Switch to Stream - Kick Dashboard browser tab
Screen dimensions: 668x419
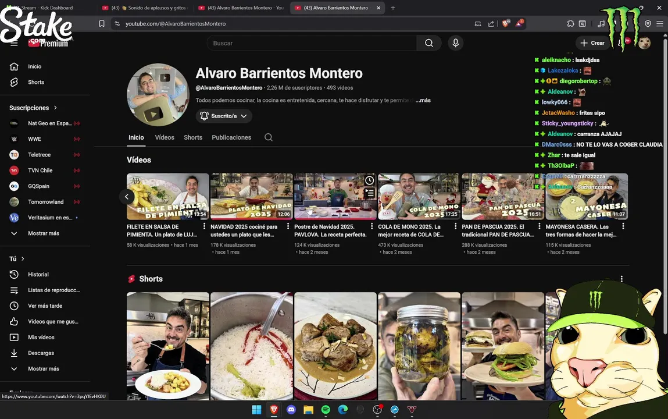(x=47, y=8)
